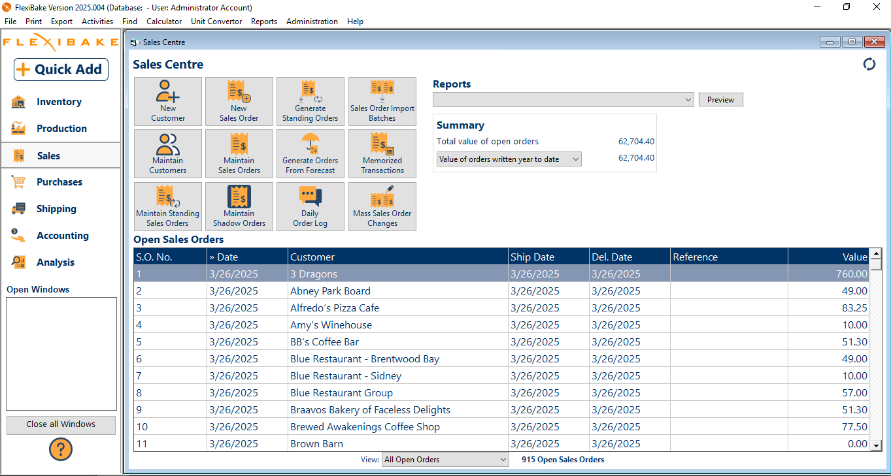Click the orange help question mark icon

61,449
